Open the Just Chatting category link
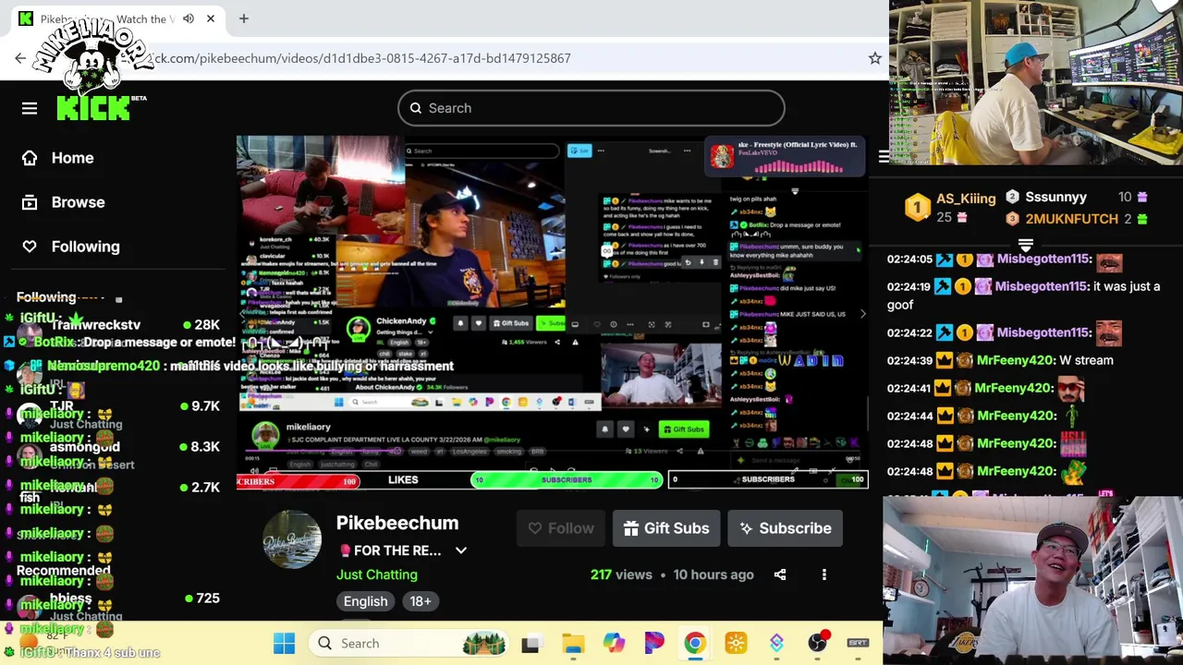Viewport: 1183px width, 665px height. point(377,574)
